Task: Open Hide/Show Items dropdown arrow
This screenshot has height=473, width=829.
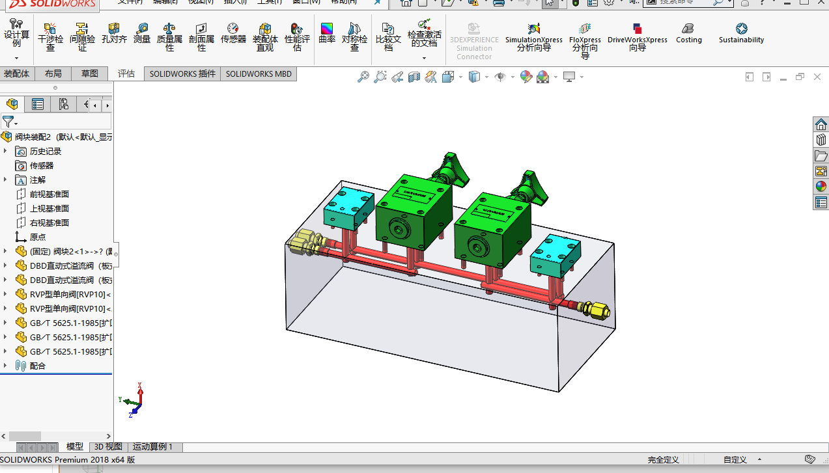Action: point(513,77)
